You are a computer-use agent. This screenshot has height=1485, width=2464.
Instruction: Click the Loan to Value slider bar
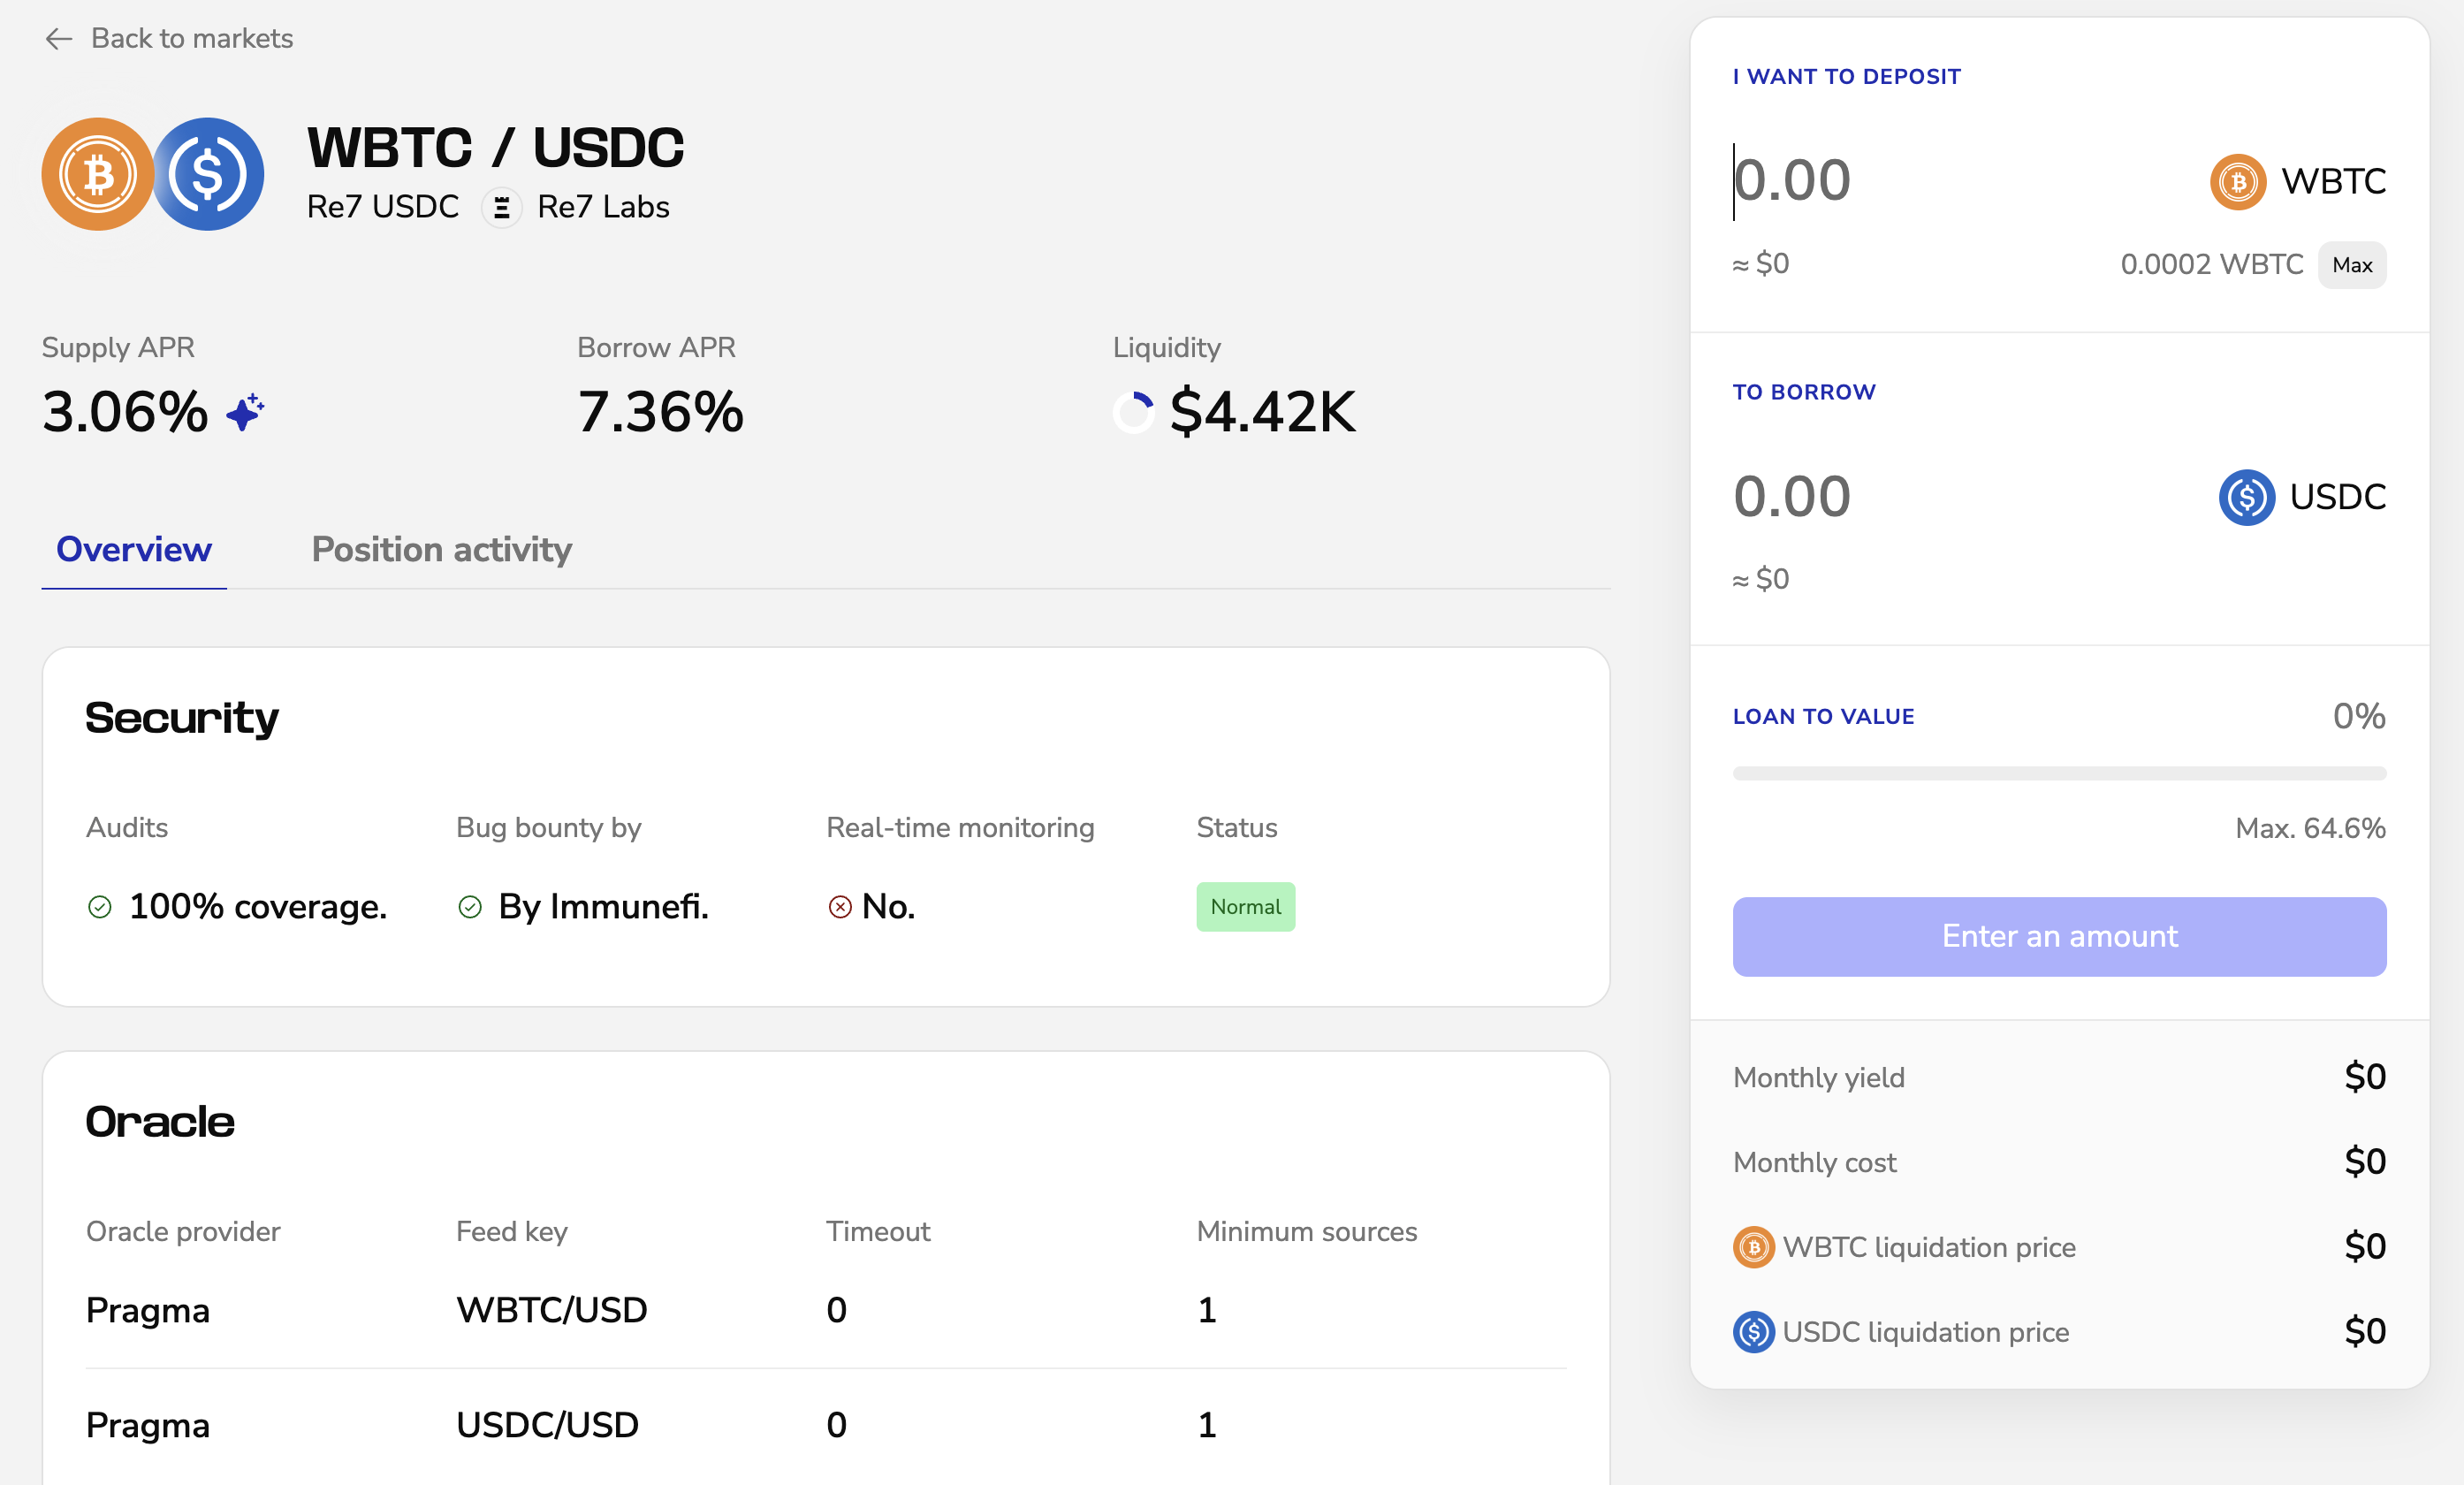[x=2059, y=773]
